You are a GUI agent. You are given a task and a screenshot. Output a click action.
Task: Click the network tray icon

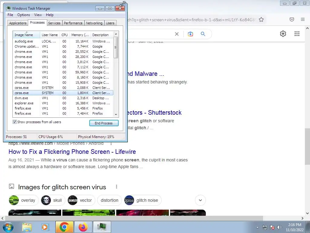pyautogui.click(x=265, y=227)
